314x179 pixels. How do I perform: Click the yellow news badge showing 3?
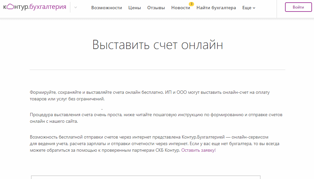(x=191, y=4)
